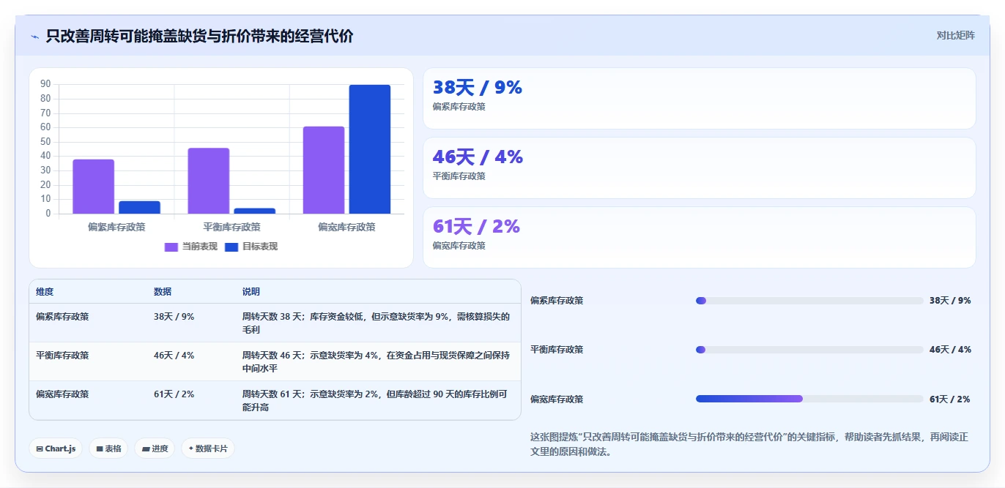
Task: Select the 38天 / 9% data card
Action: (699, 98)
